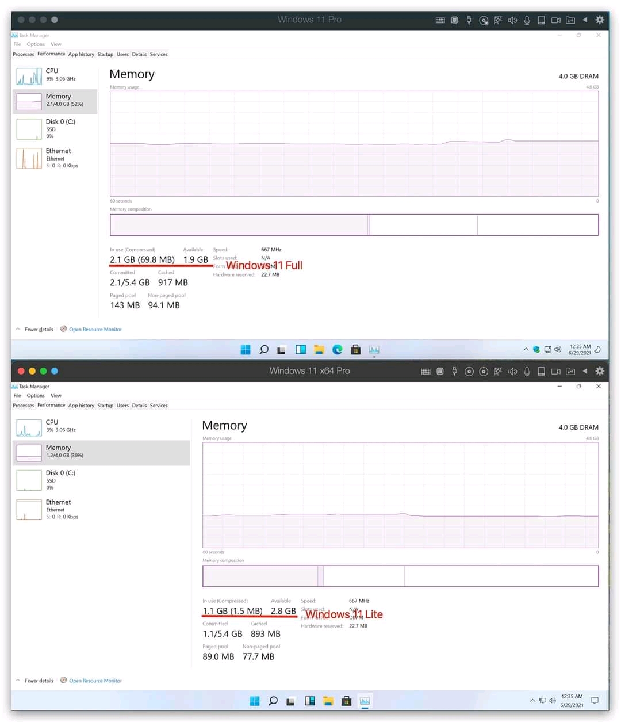
Task: Click sound icon in Windows 11 x64 Pro titlebar
Action: (x=512, y=372)
